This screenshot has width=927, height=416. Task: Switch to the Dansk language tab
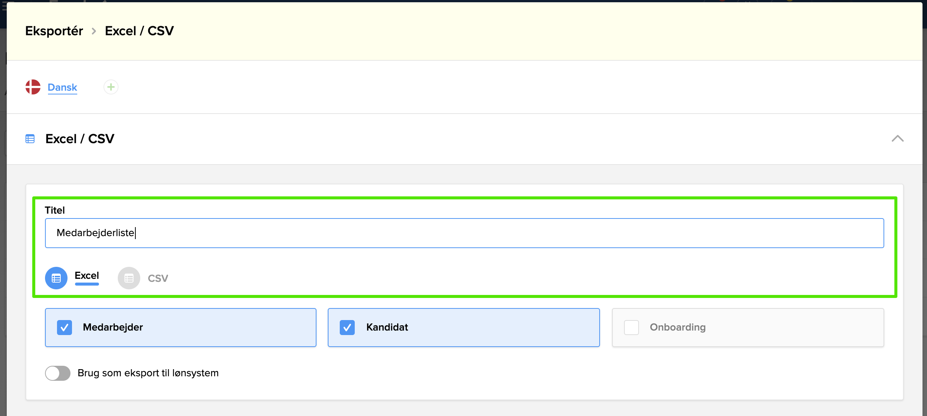[x=62, y=87]
